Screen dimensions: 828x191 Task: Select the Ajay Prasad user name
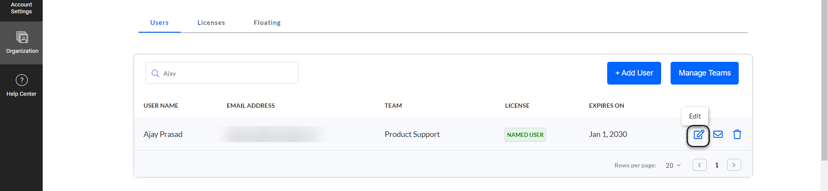[163, 134]
